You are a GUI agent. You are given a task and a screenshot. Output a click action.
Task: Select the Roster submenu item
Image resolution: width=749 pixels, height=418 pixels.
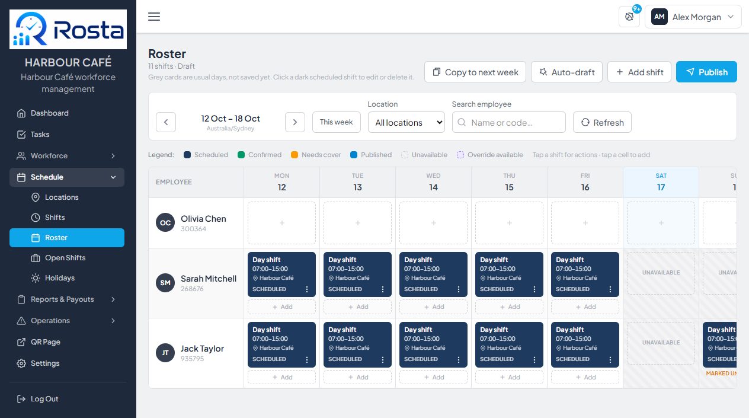click(x=67, y=238)
